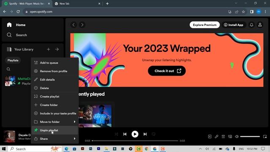
Task: Show lyrics with the microphone icon
Action: click(x=216, y=136)
